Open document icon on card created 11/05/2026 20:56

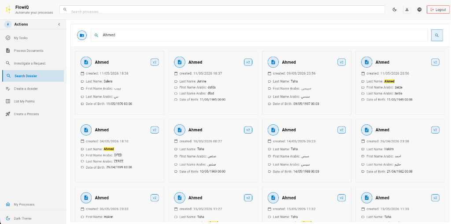[366, 62]
